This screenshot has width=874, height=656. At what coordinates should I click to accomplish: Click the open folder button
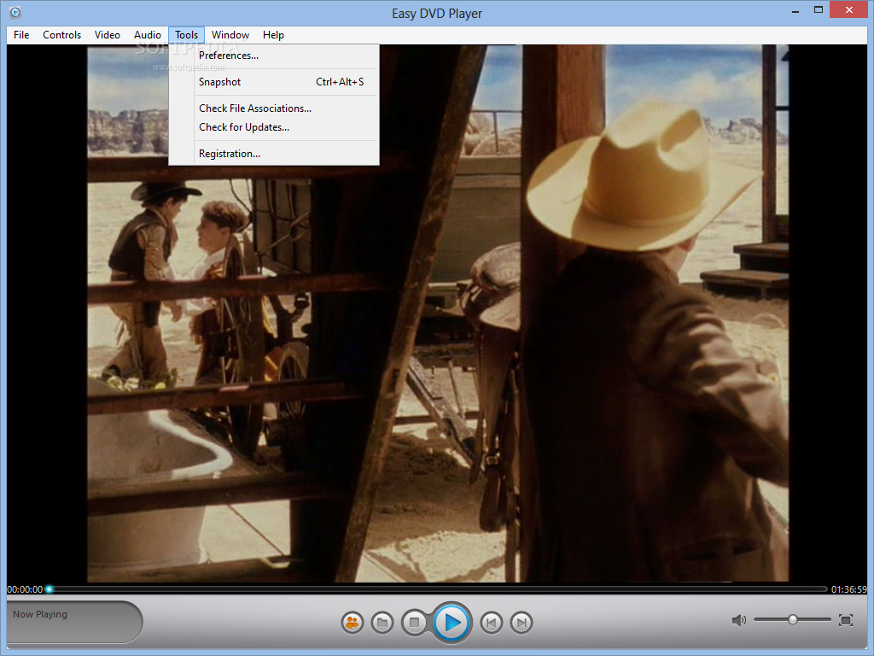coord(382,622)
